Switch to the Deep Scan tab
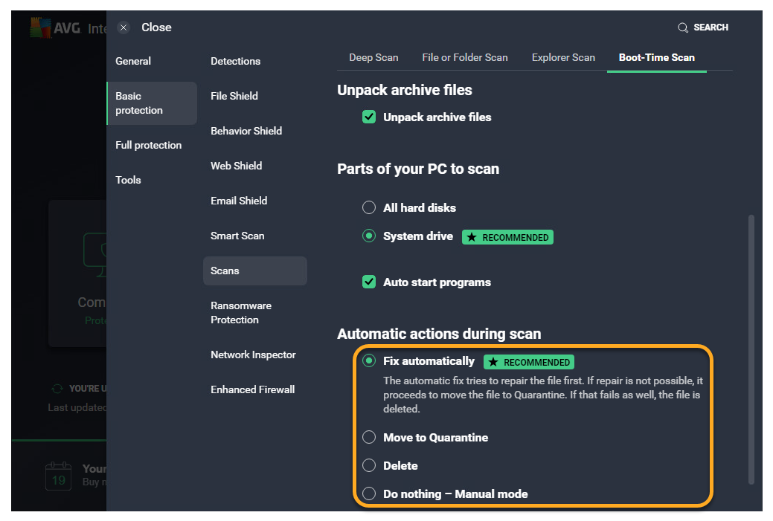773x521 pixels. point(373,57)
